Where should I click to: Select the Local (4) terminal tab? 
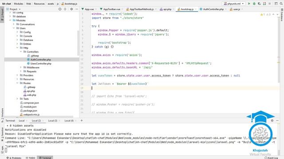[x=69, y=121]
